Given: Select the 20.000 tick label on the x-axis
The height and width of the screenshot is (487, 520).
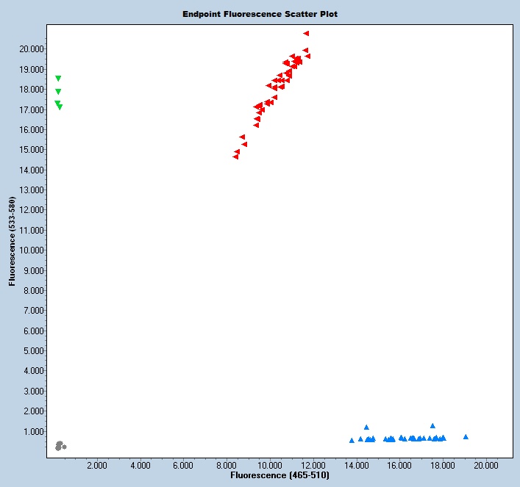Looking at the screenshot, I should pyautogui.click(x=486, y=465).
